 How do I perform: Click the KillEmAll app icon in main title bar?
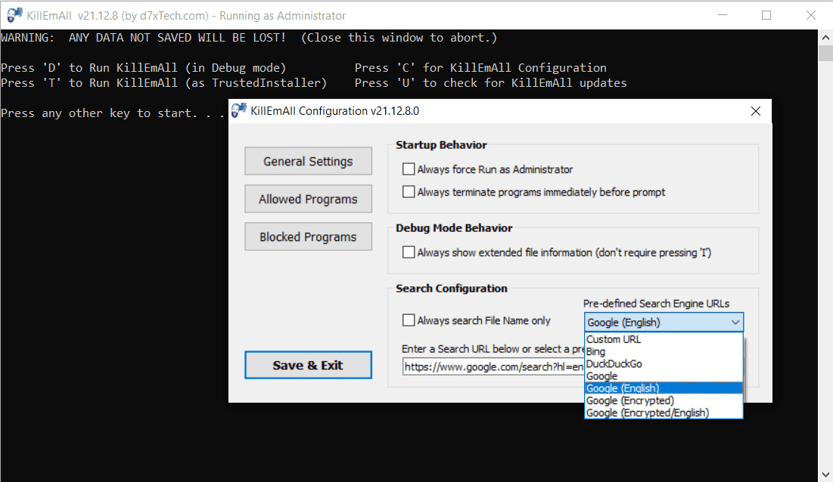[x=15, y=15]
